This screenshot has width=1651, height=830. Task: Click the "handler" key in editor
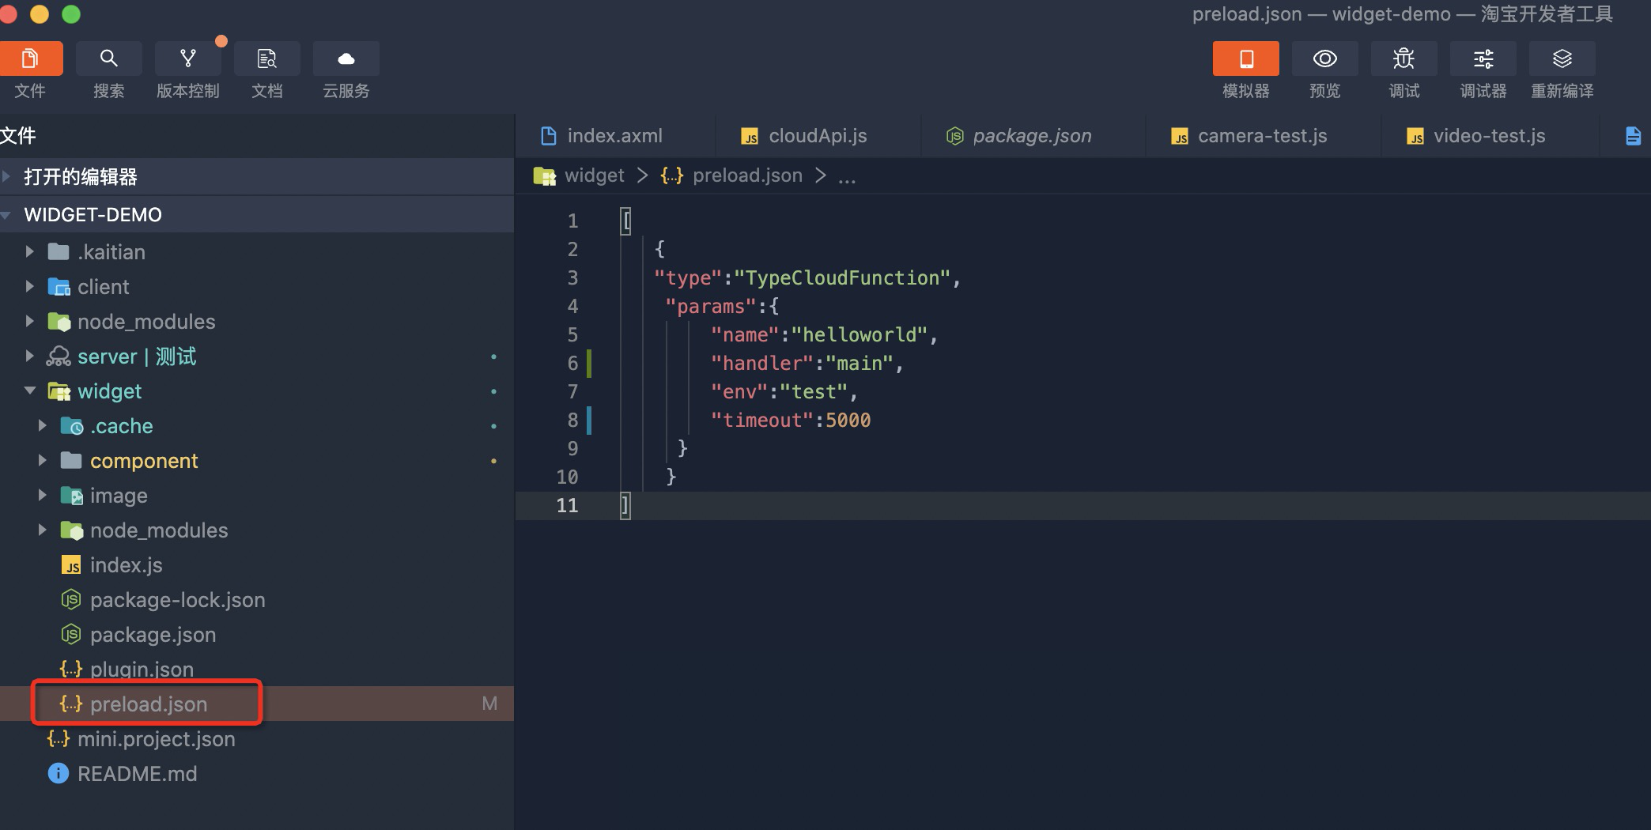tap(762, 364)
